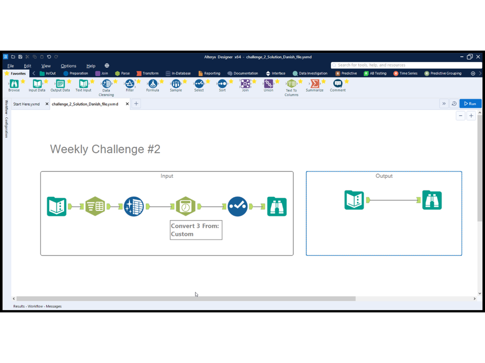Image resolution: width=485 pixels, height=363 pixels.
Task: Select the Filter tool
Action: tap(130, 85)
